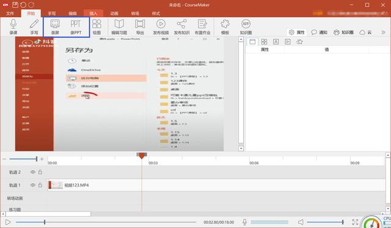The width and height of the screenshot is (391, 228).
Task: Click the preview scrollbar down arrow
Action: [x=241, y=149]
